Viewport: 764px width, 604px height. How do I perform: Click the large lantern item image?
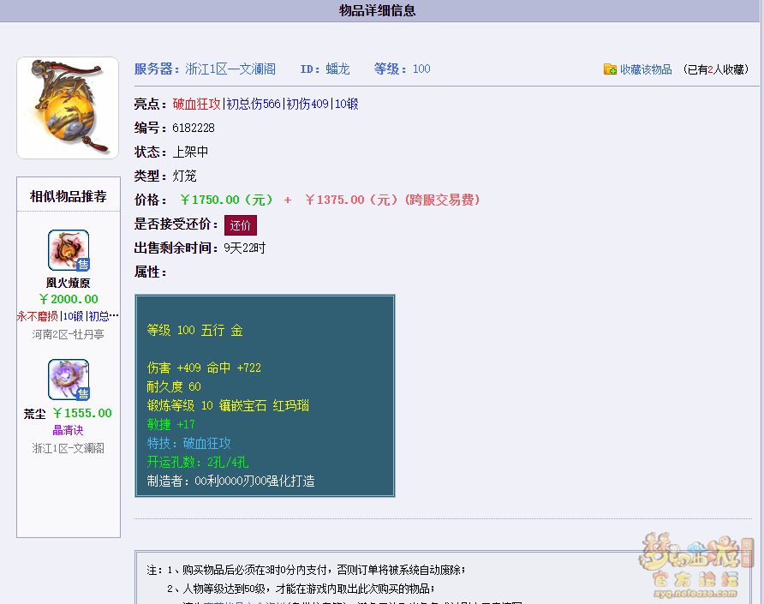68,108
